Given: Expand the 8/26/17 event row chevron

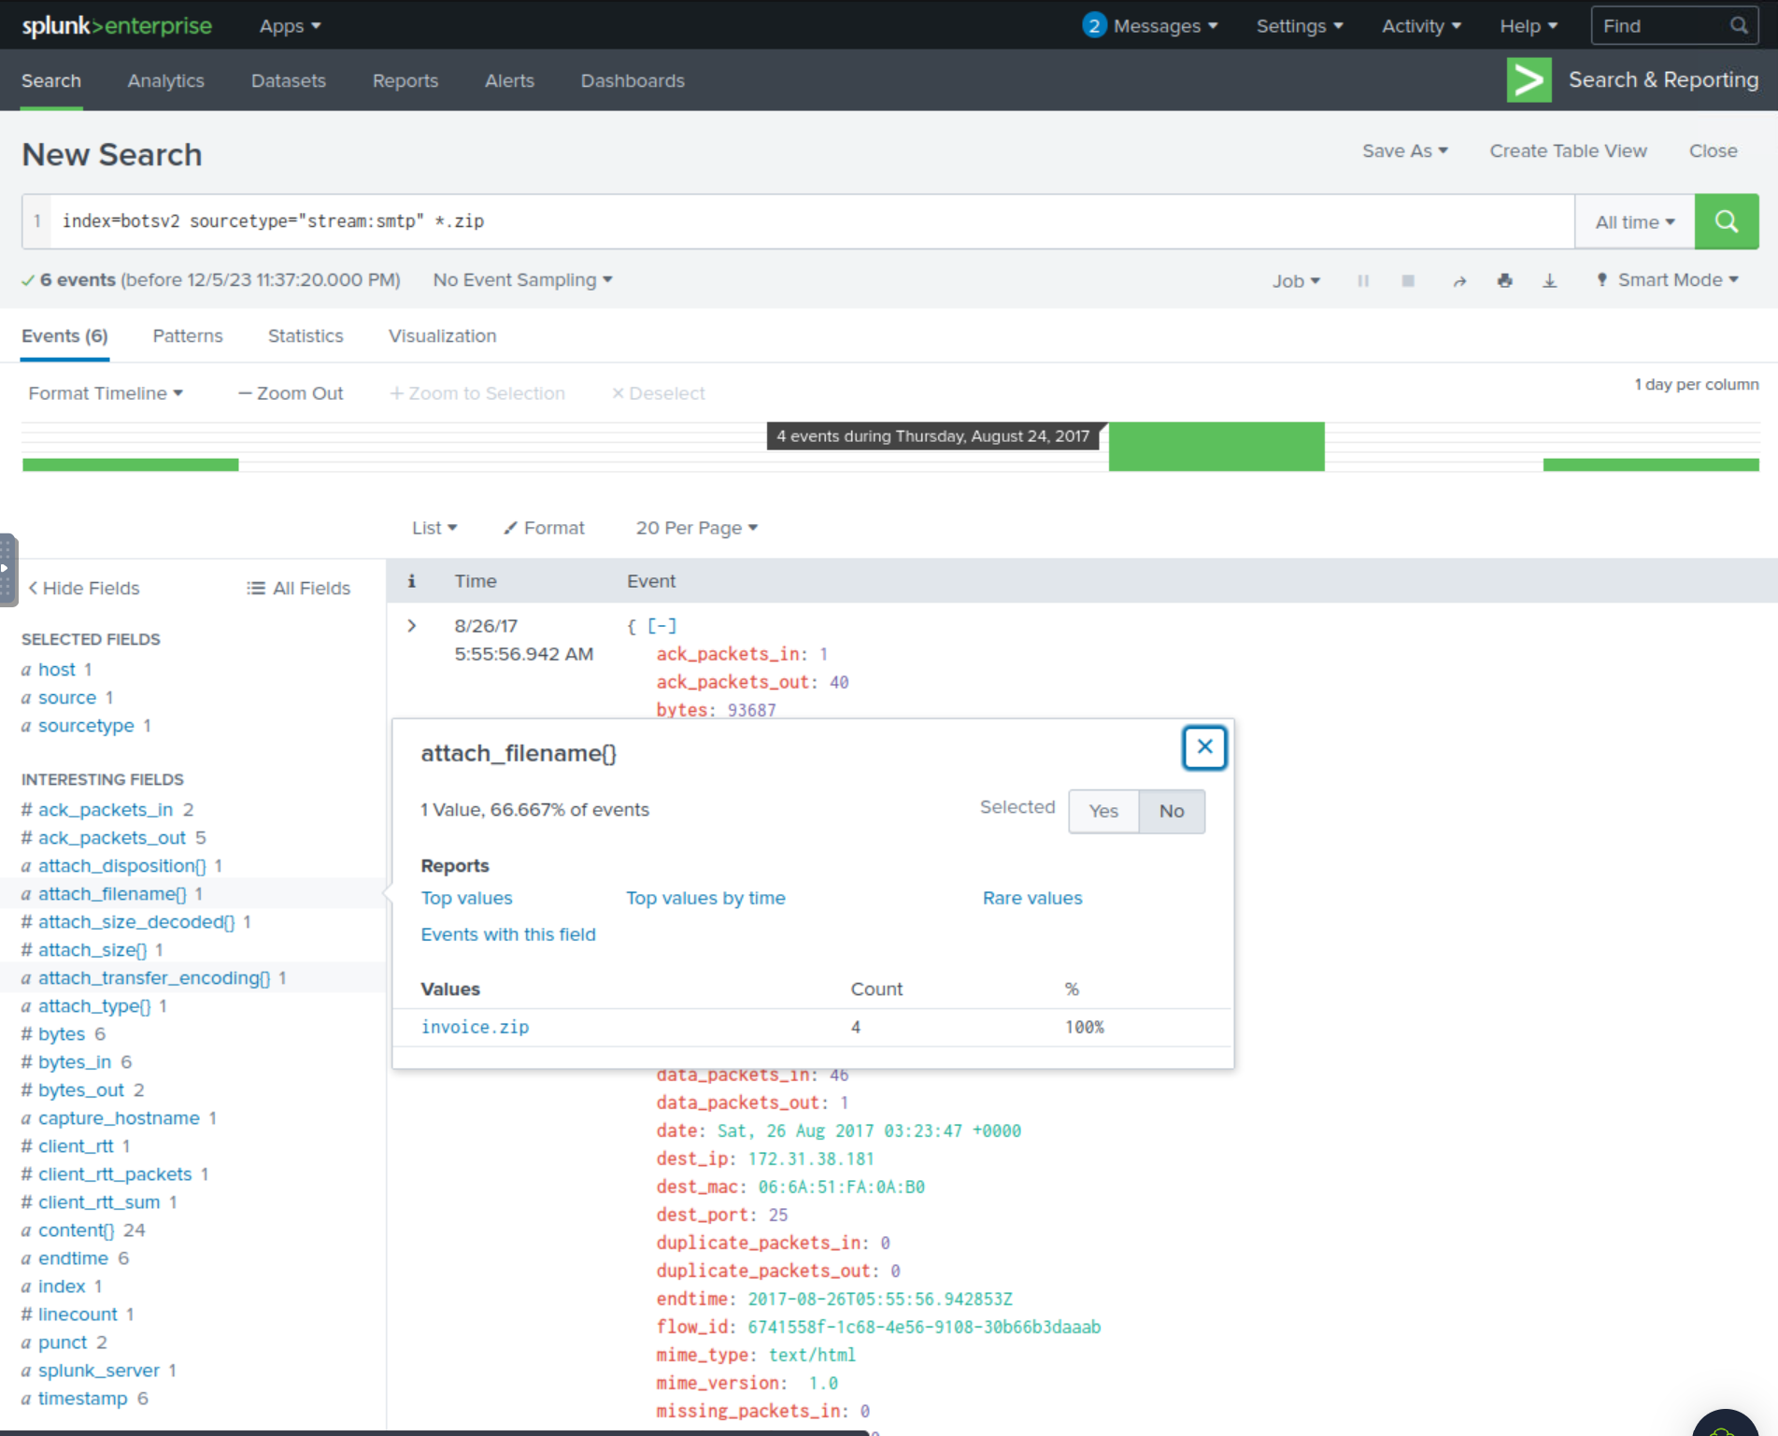Looking at the screenshot, I should 412,626.
